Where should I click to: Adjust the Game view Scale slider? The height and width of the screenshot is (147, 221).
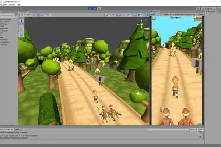coord(201,14)
